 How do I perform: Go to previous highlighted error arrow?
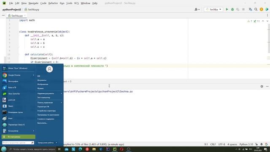click(263, 21)
